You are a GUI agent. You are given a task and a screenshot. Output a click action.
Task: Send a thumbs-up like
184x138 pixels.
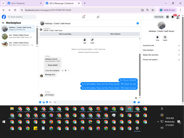(139, 102)
